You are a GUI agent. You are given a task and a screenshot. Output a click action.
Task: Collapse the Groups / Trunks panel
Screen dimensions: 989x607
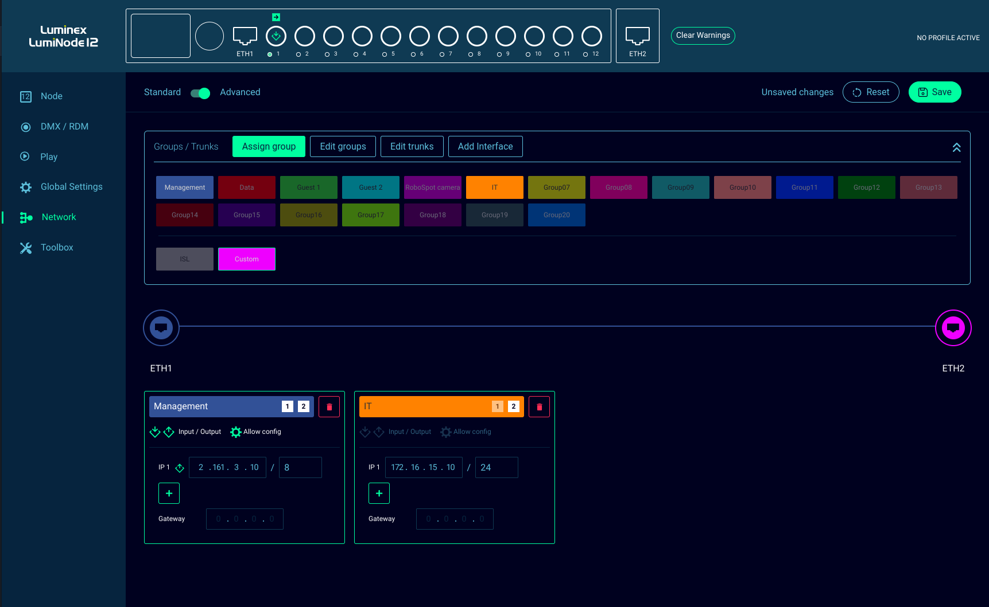[956, 147]
